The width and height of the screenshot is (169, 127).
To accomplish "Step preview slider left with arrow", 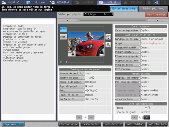I will tap(67, 21).
